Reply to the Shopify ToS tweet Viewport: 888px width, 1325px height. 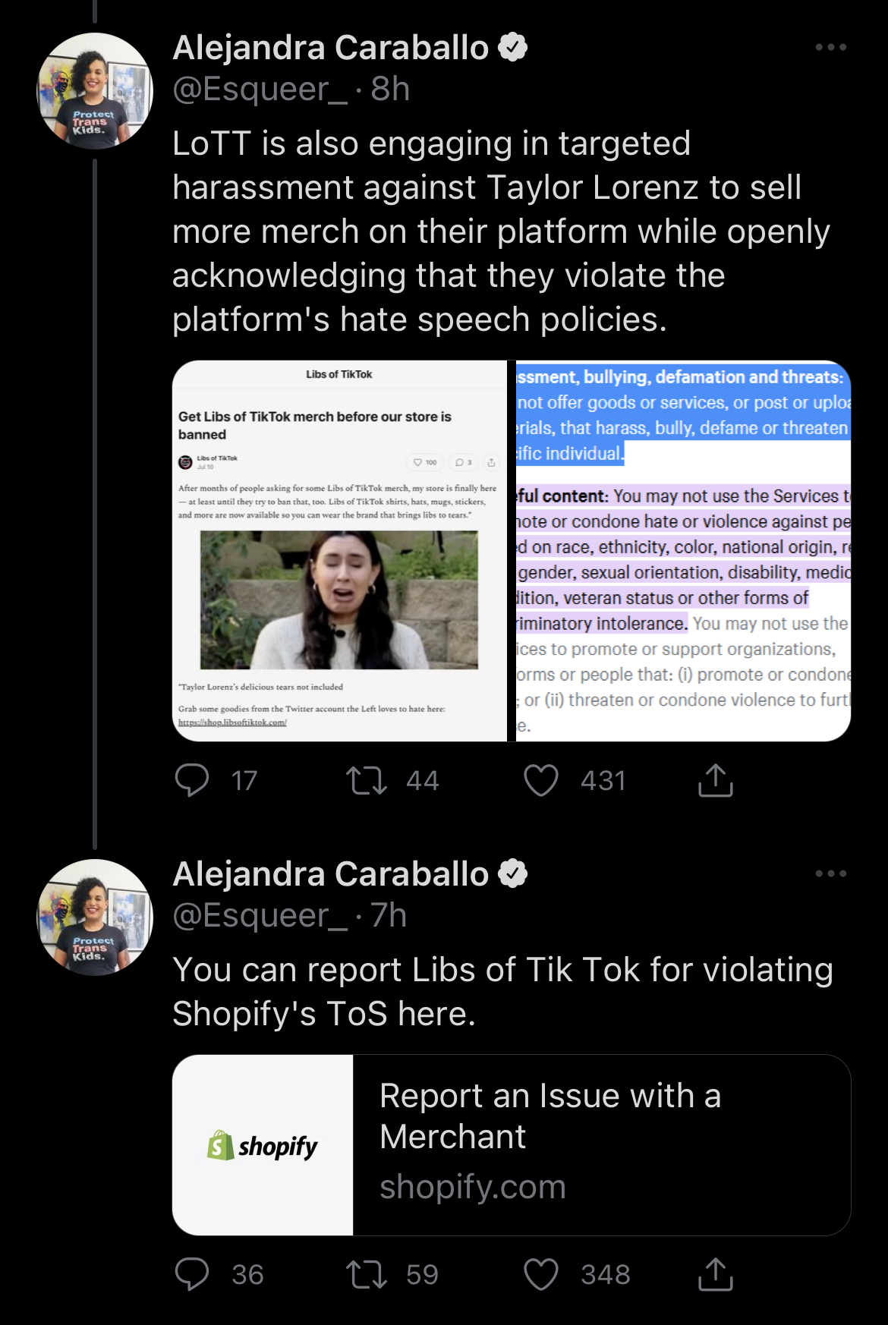coord(192,1274)
